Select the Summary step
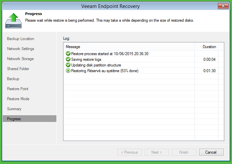The image size is (232, 164). (x=14, y=109)
